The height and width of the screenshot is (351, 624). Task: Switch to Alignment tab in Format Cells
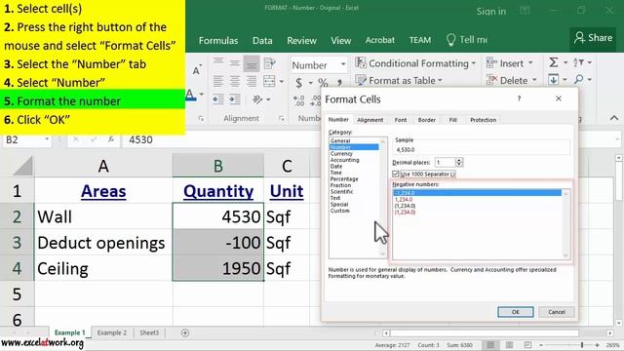pos(370,120)
